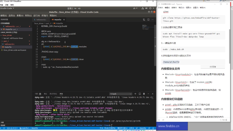Open the VS Code 运行(R) menu

37,15
